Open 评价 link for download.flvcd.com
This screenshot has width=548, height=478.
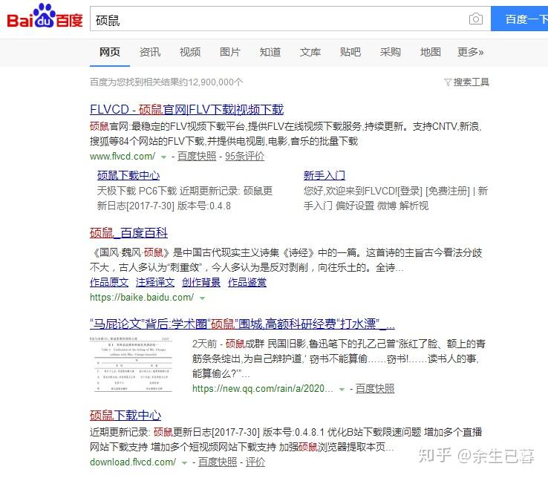[x=255, y=462]
